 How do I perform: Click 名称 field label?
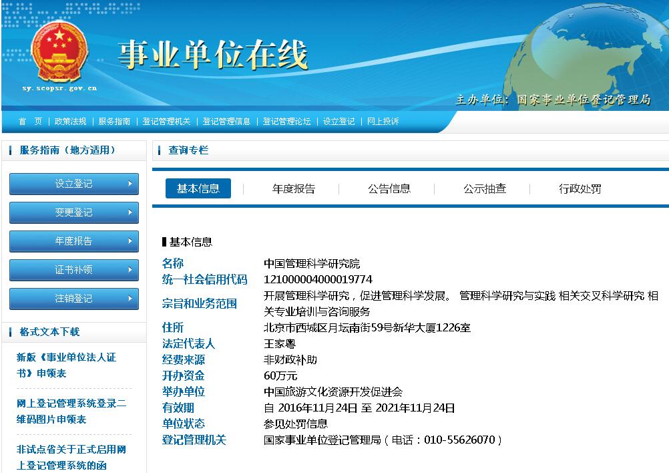[172, 263]
